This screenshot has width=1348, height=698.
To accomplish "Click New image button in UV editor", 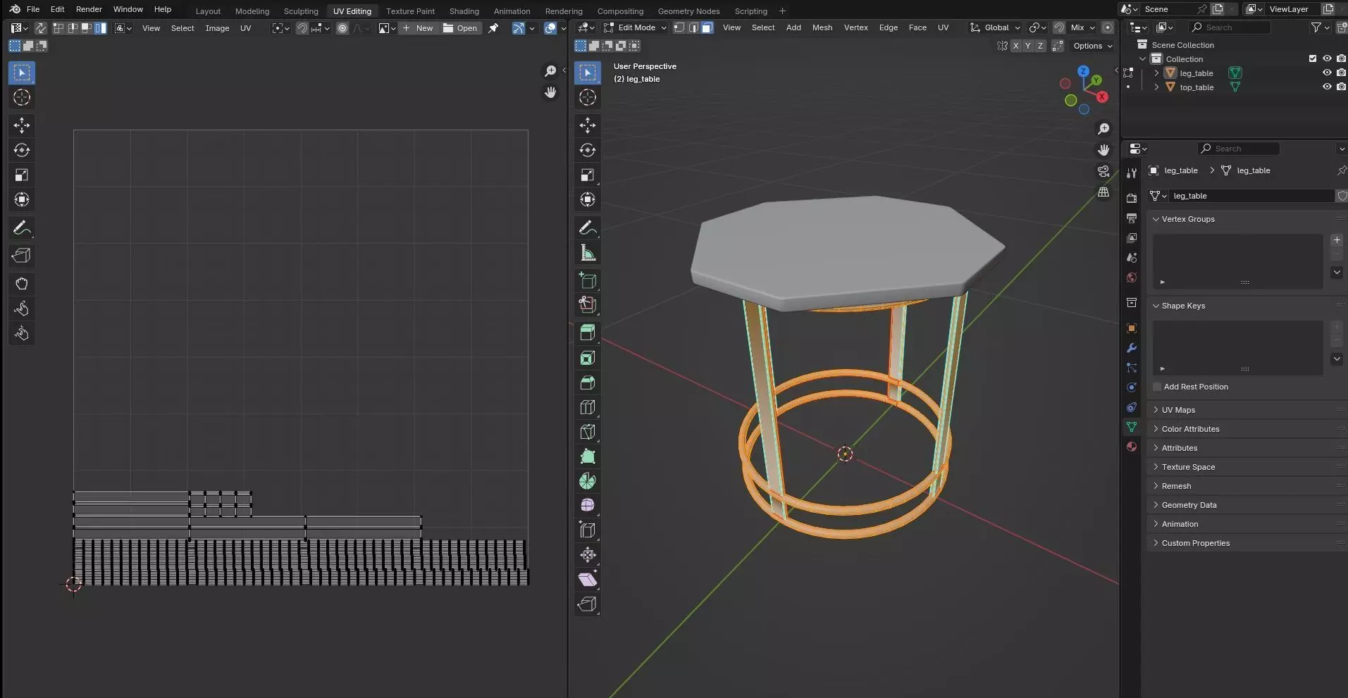I will [x=418, y=28].
